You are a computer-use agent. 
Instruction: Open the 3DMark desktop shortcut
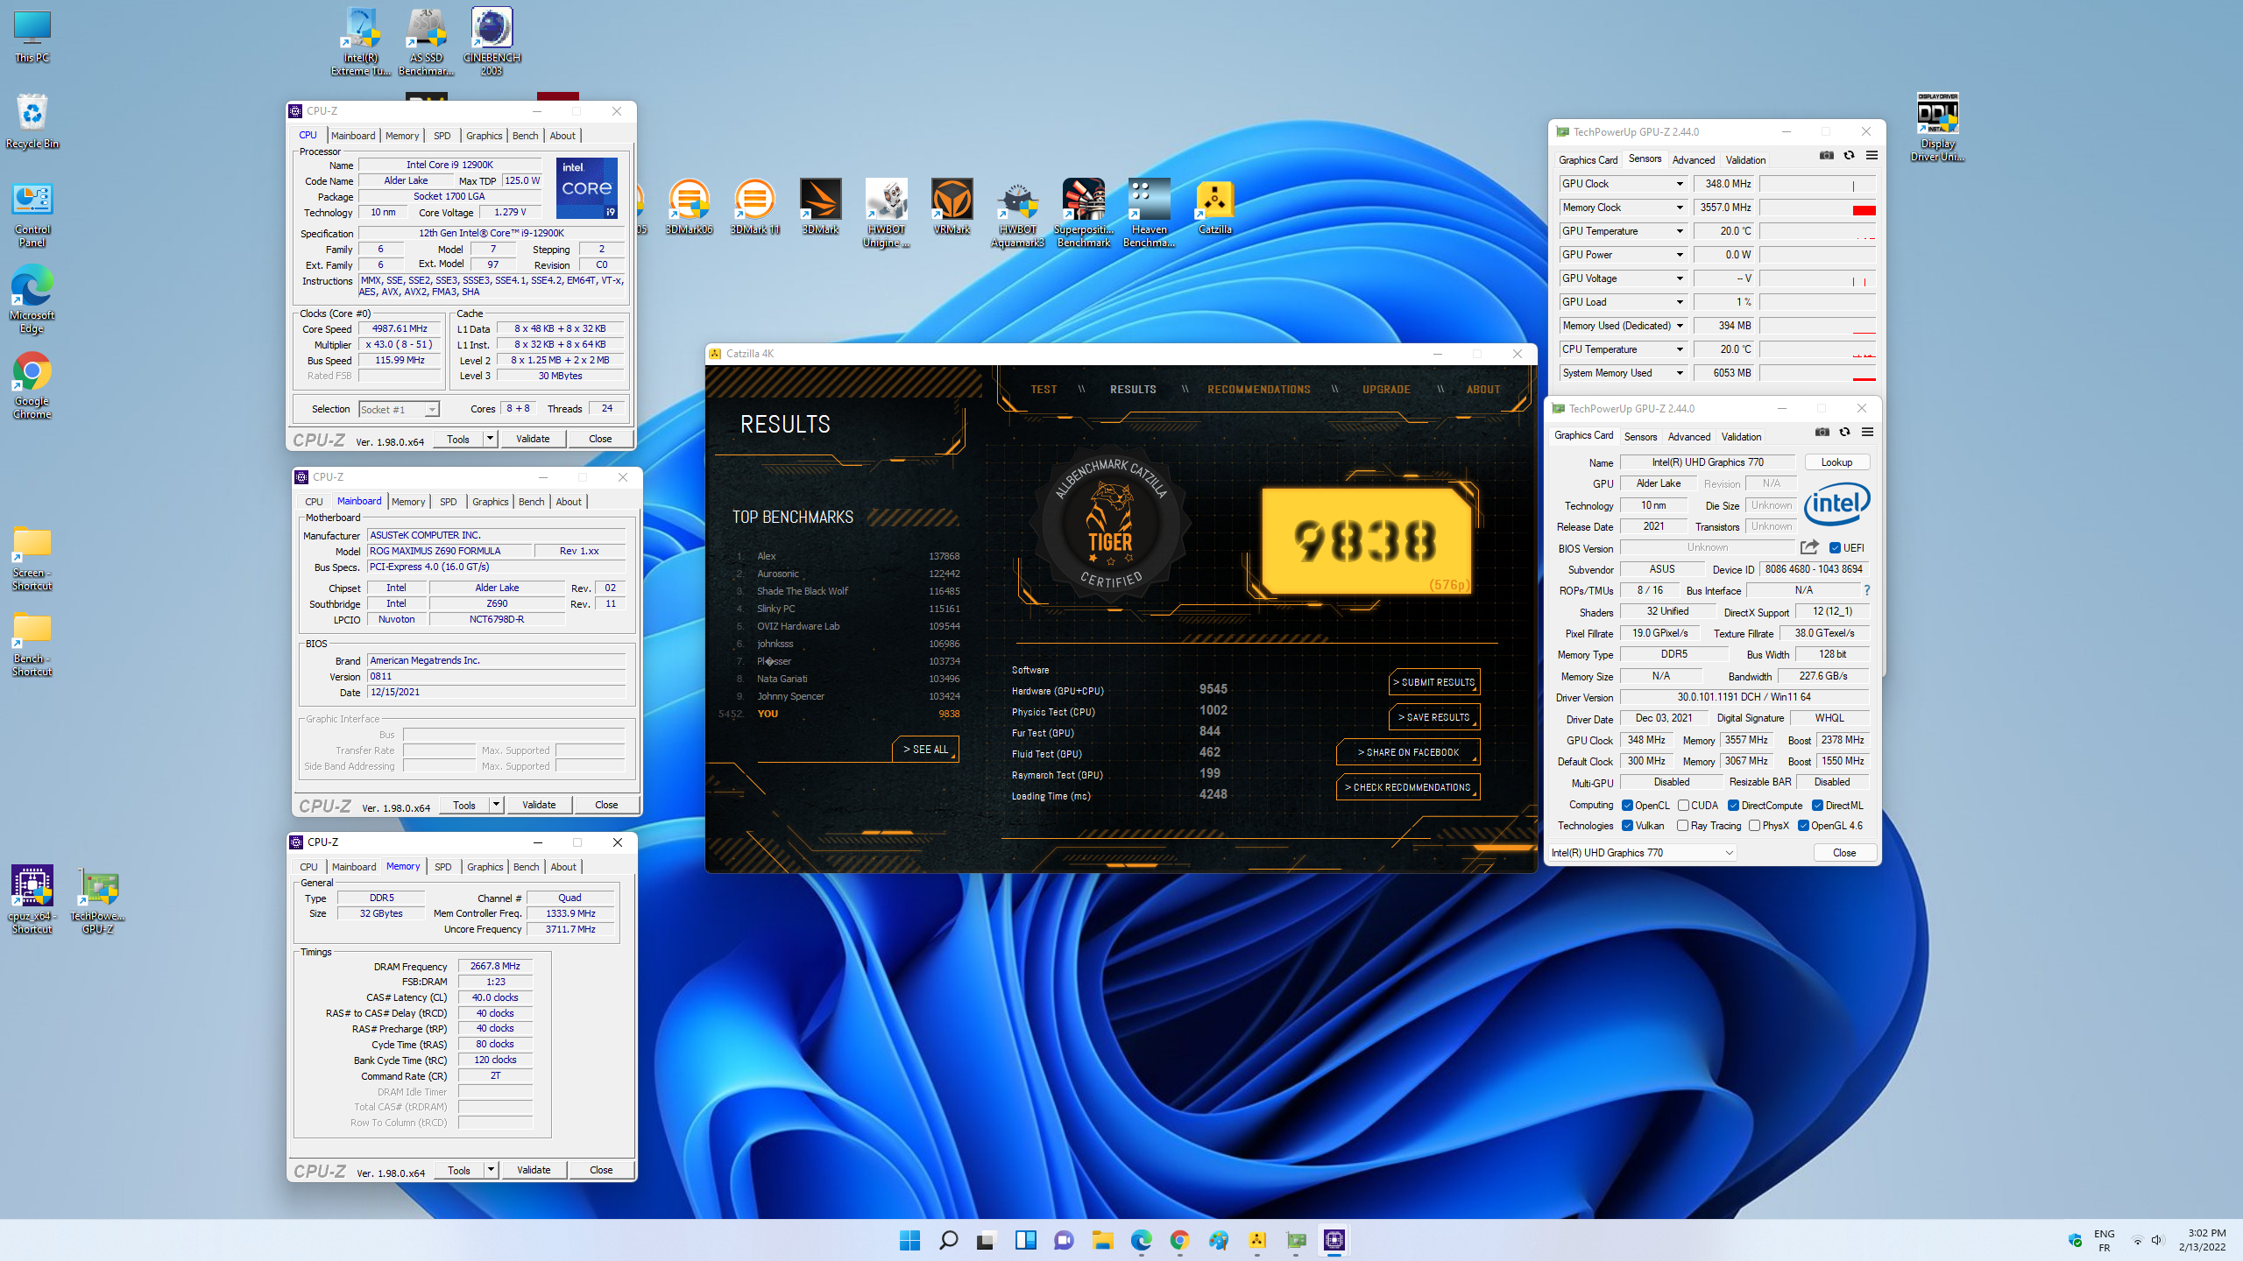820,208
